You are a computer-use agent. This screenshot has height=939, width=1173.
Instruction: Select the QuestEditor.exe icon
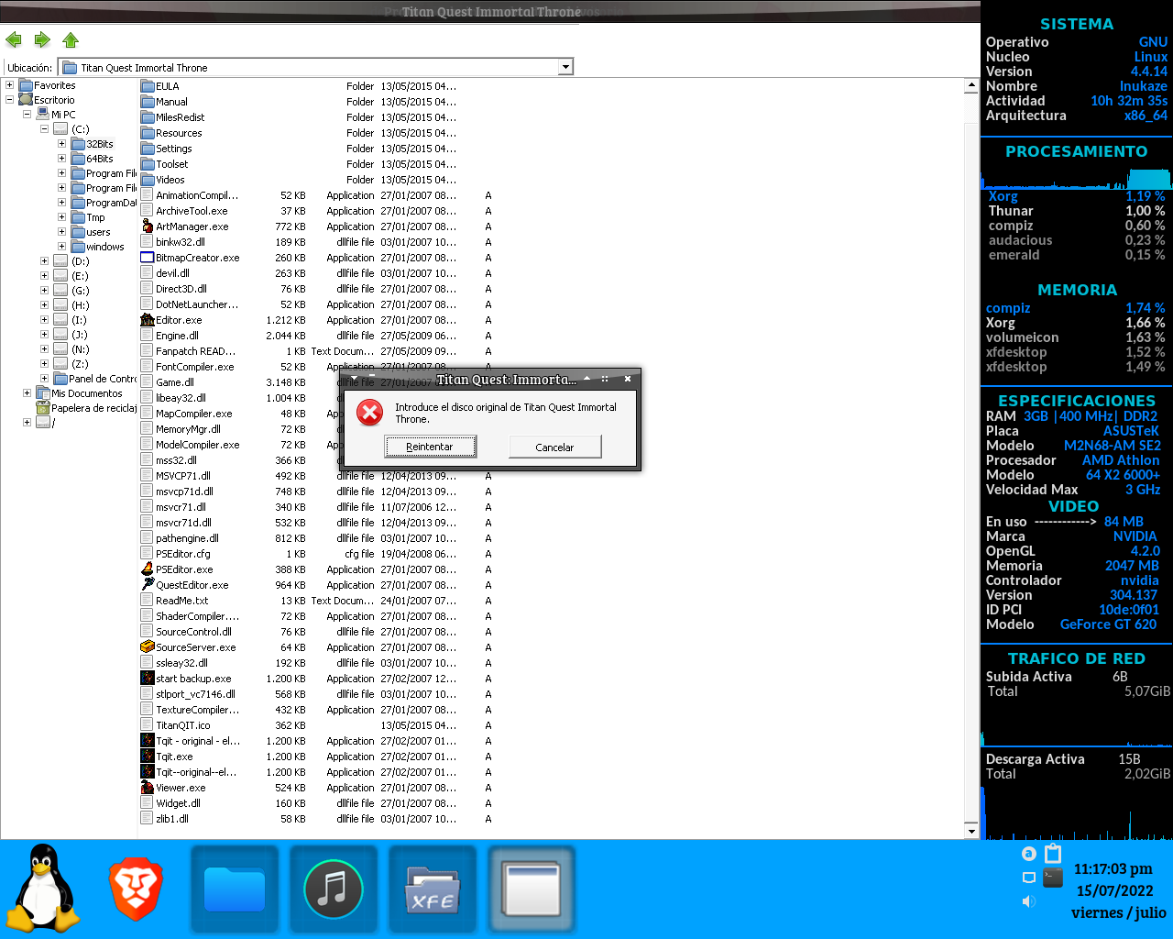click(x=148, y=585)
